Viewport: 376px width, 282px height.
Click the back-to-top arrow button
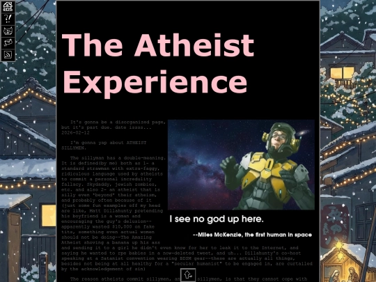pyautogui.click(x=188, y=275)
